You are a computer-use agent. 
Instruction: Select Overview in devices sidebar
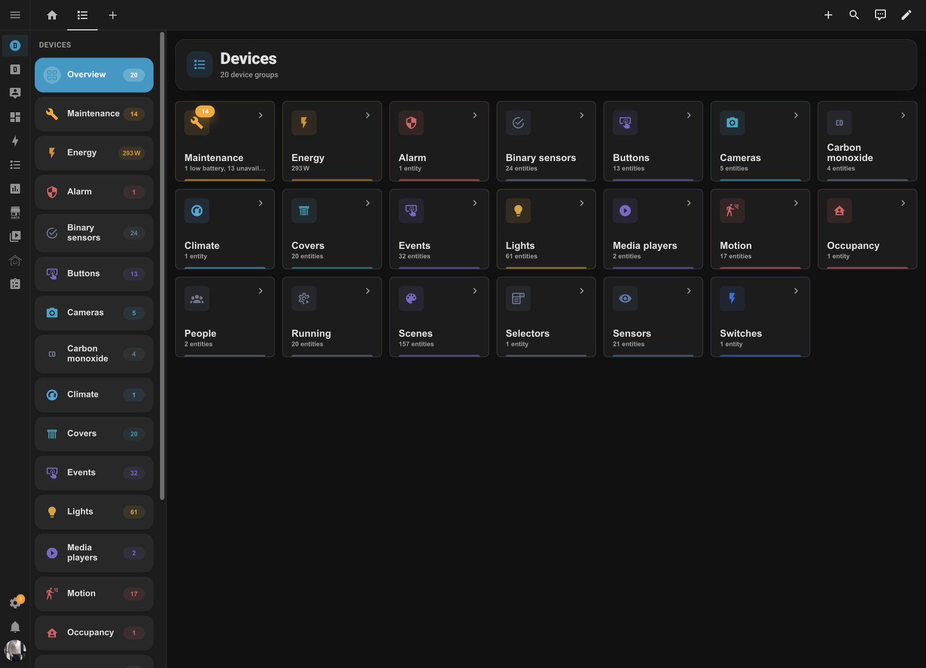[94, 75]
